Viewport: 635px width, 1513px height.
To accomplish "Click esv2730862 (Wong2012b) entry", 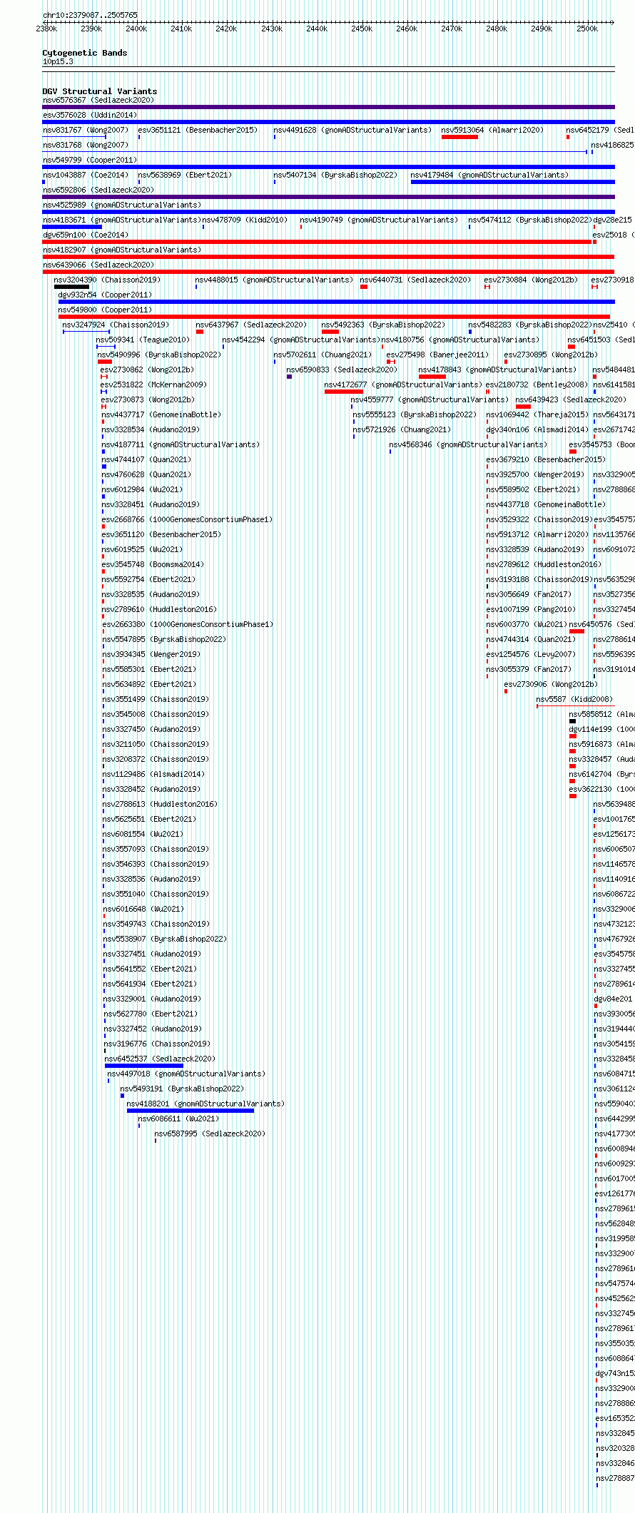I will [148, 370].
